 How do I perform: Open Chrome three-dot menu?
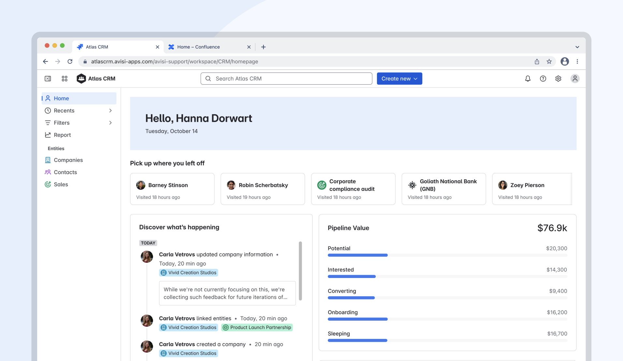(577, 62)
